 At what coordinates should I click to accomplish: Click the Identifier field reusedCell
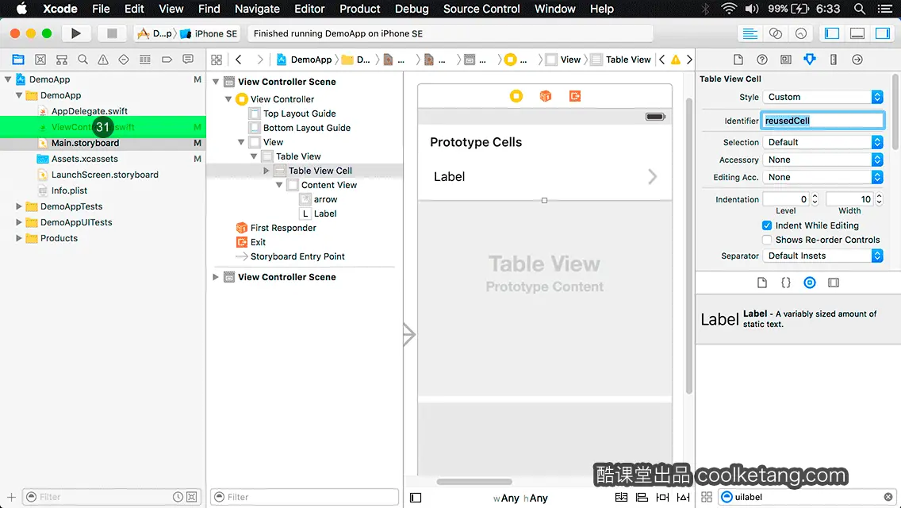click(822, 121)
